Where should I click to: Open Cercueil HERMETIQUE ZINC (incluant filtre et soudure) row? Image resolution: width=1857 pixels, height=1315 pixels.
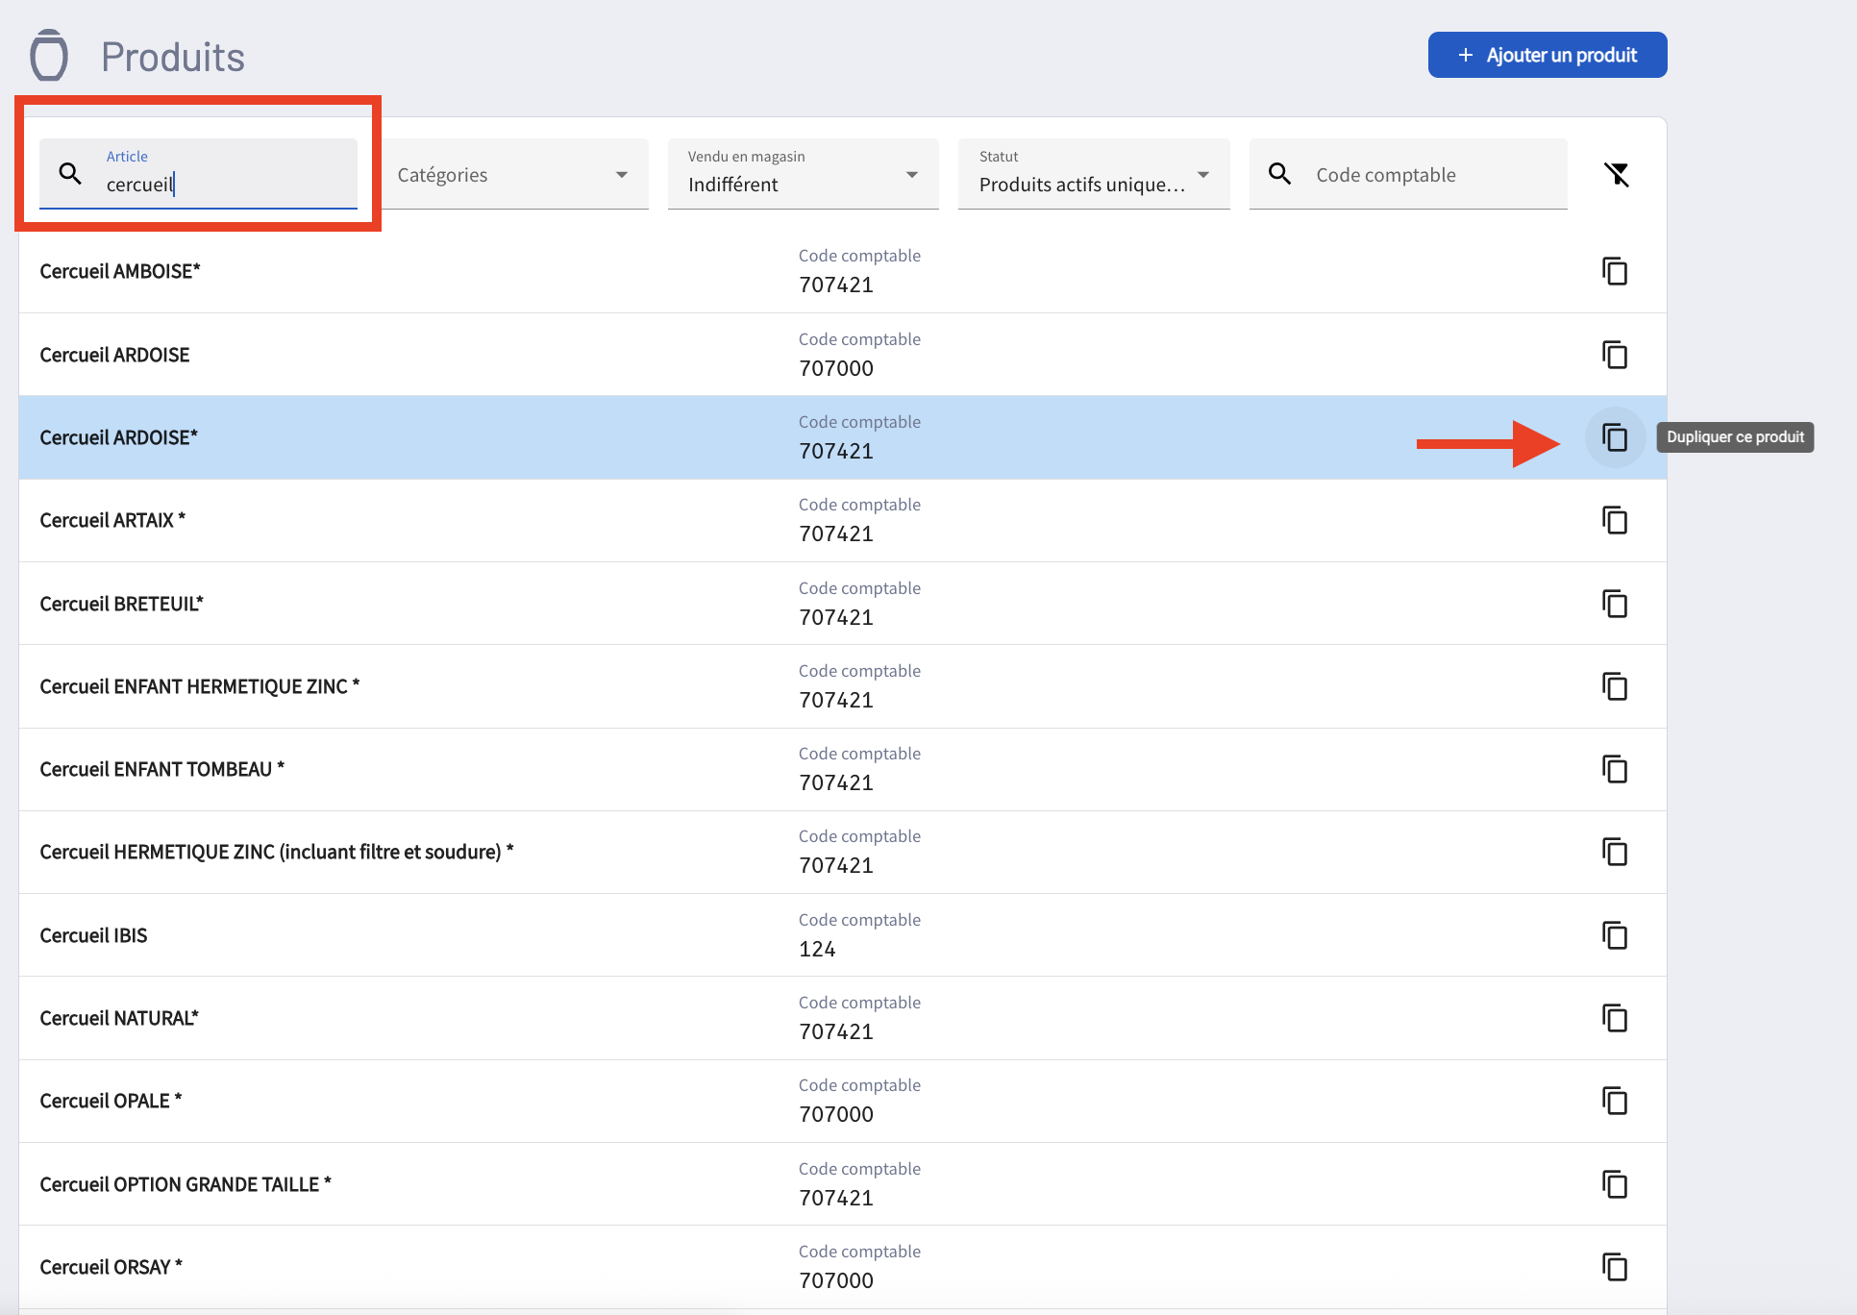843,852
